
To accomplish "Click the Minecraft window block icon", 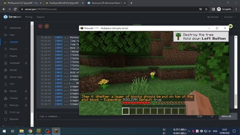I will pyautogui.click(x=82, y=28).
